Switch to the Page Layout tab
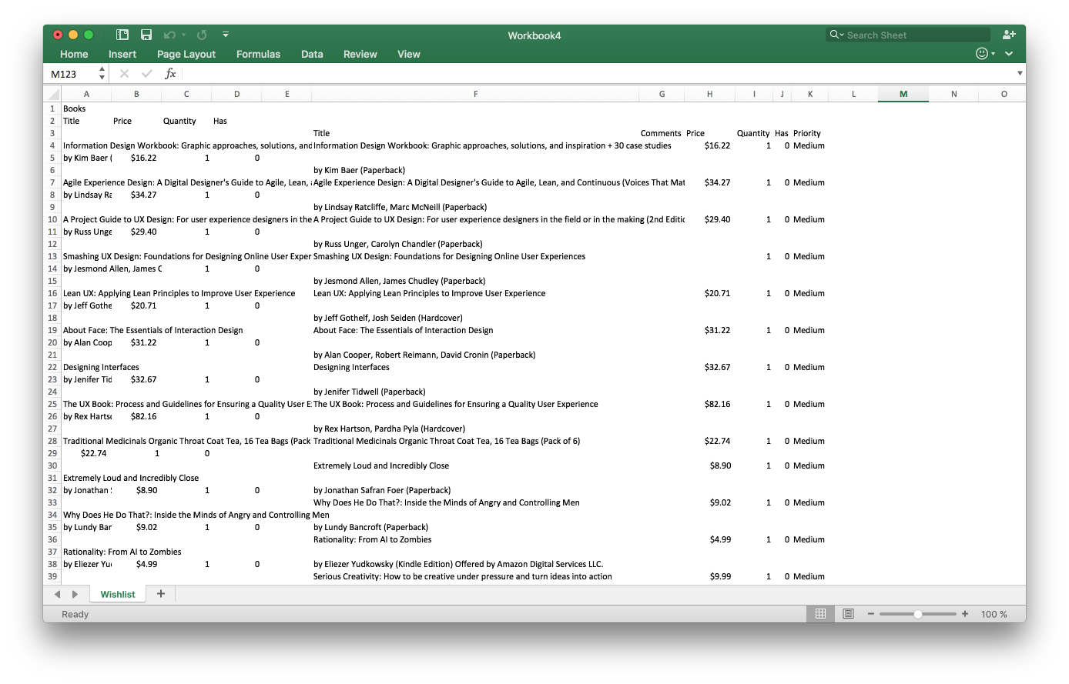 pos(186,54)
